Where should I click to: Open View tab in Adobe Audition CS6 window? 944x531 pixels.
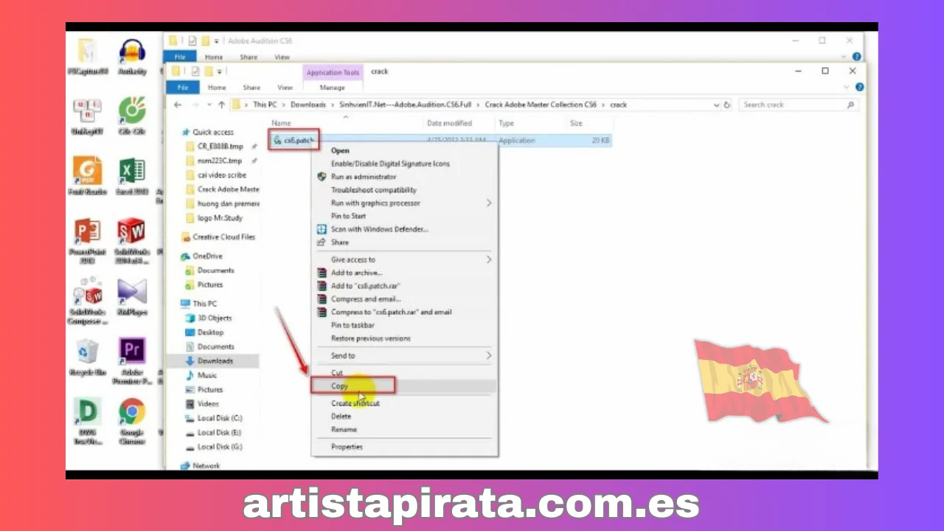[282, 57]
